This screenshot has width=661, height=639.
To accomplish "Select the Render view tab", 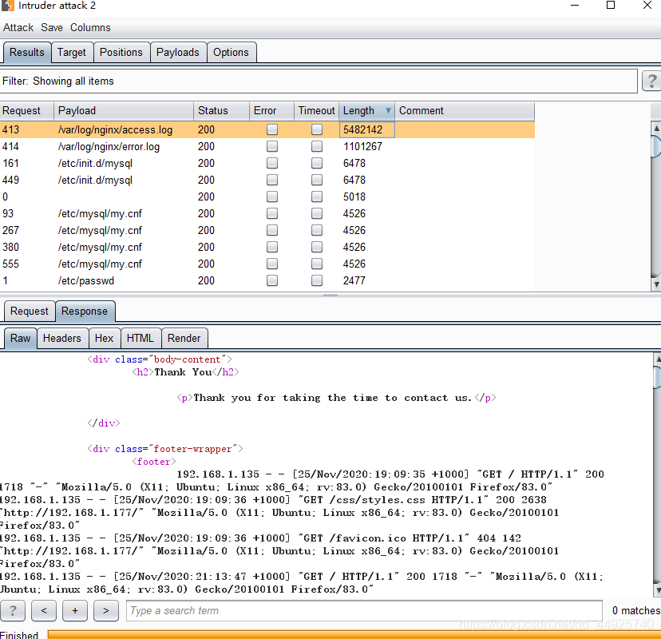I will pyautogui.click(x=184, y=338).
